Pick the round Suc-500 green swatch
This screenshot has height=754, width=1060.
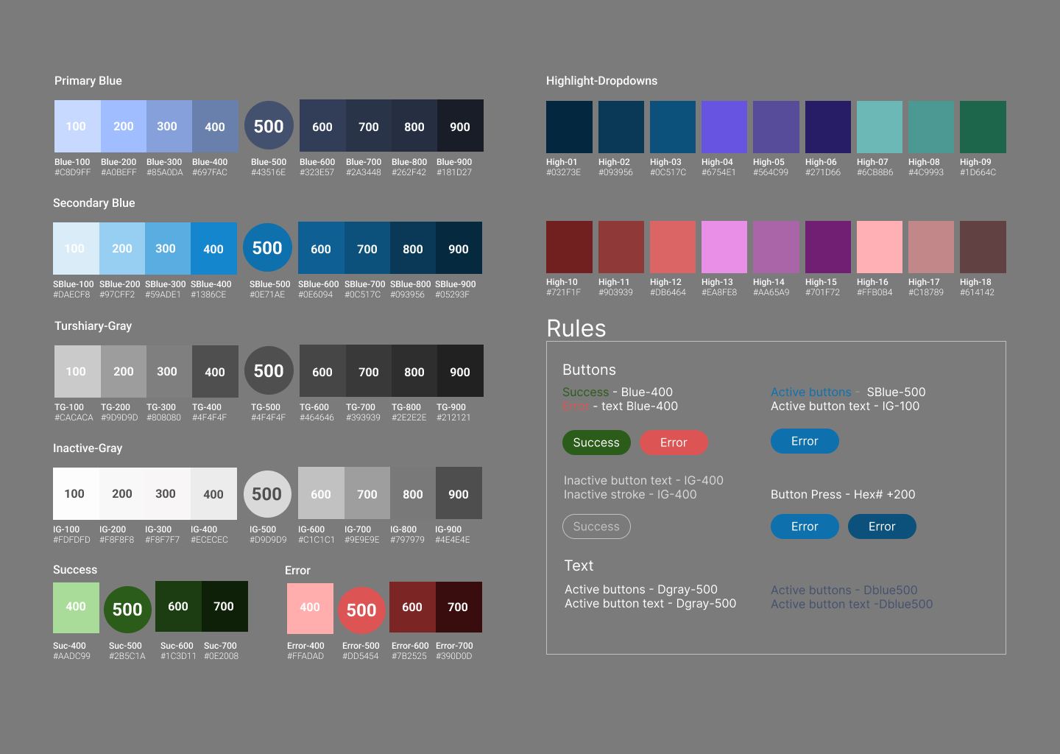tap(127, 610)
